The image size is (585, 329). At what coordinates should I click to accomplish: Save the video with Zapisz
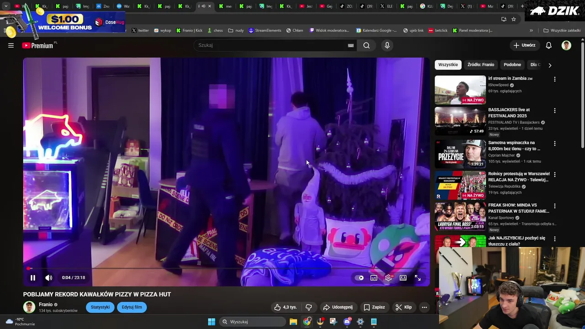[x=374, y=307]
